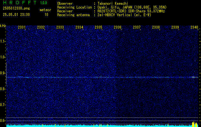The width and height of the screenshot is (201, 127).
Task: Click time marker 2333
Action: coord(60,27)
